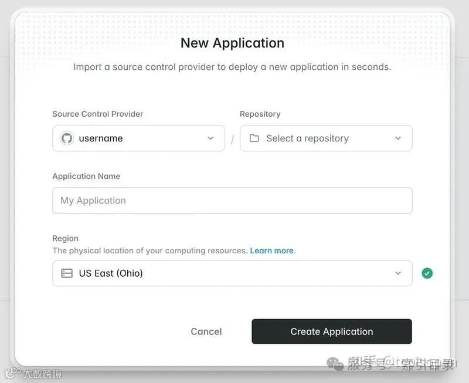This screenshot has width=469, height=383.
Task: Click the WeChat logo watermark icon
Action: coord(335,364)
